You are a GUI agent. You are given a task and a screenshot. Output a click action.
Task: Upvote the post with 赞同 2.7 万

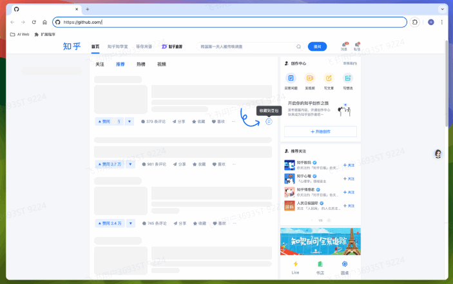click(110, 164)
